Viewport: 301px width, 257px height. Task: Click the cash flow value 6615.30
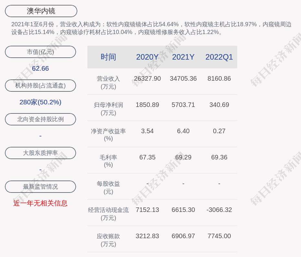[183, 210]
